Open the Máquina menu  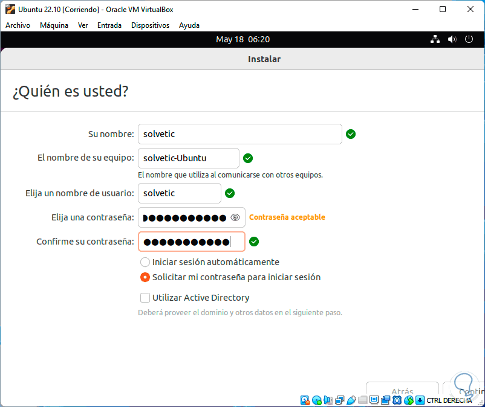[x=54, y=25]
